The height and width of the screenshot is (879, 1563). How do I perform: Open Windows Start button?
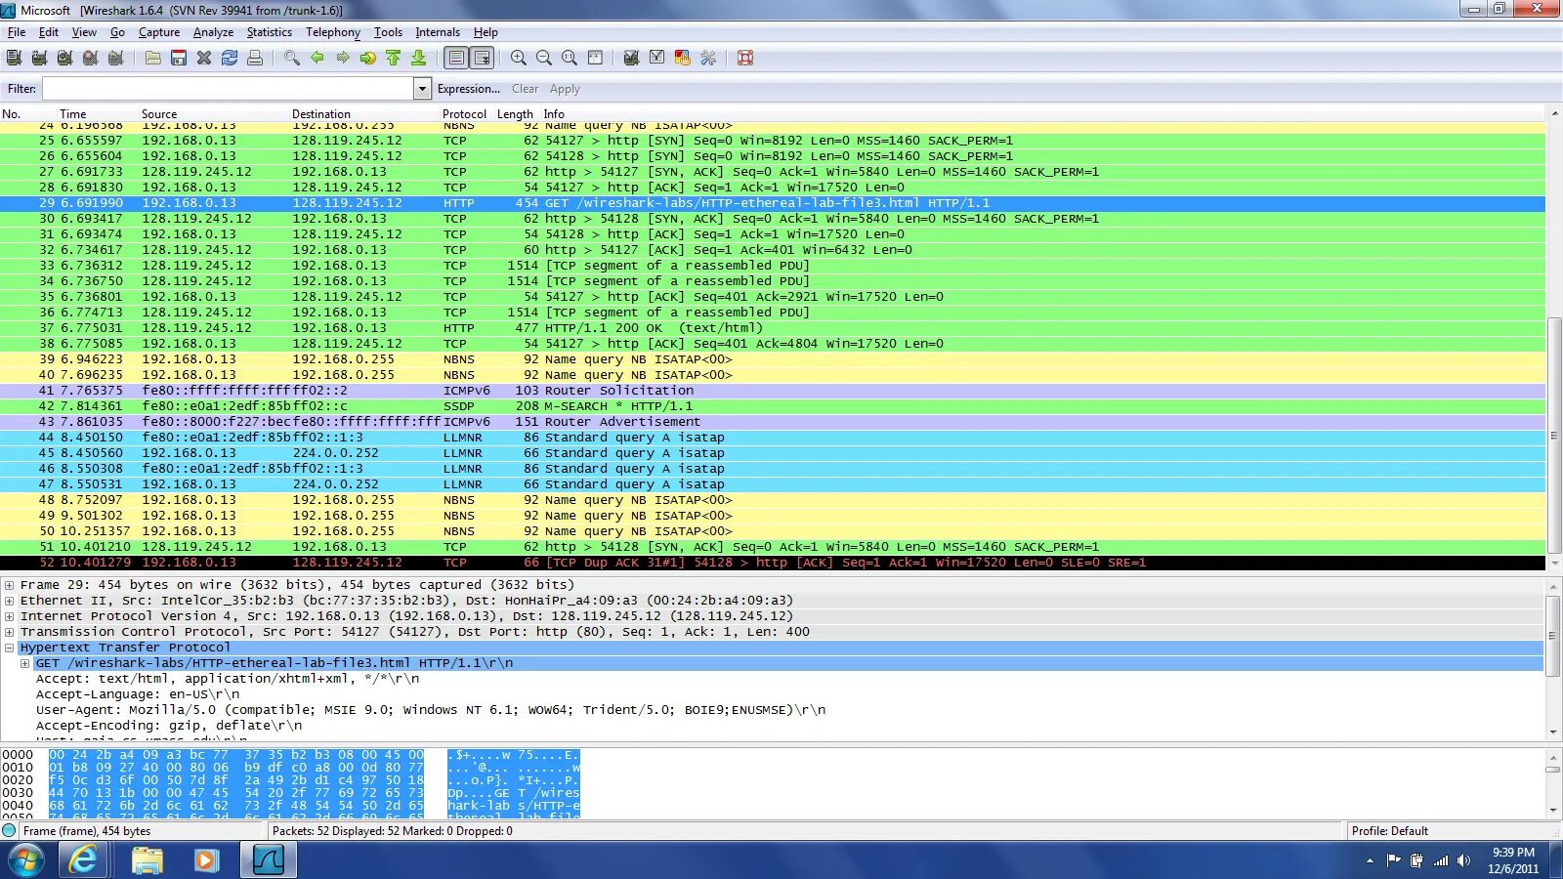[26, 860]
